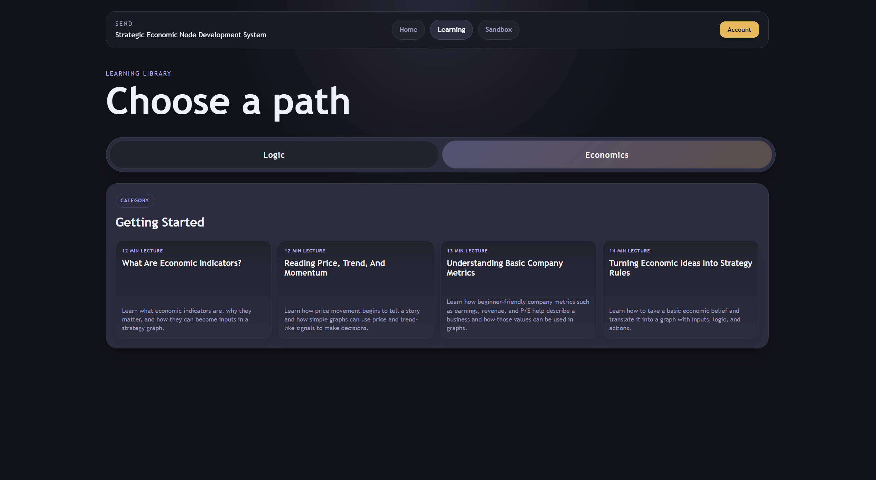Image resolution: width=876 pixels, height=480 pixels.
Task: Click the CATEGORY pill badge
Action: [134, 201]
